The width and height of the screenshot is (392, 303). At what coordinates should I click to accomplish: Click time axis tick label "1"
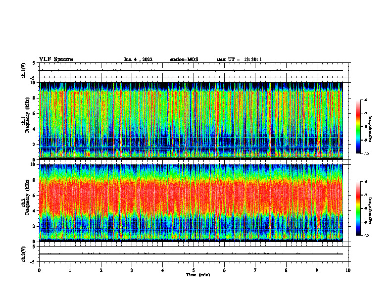coord(70,270)
